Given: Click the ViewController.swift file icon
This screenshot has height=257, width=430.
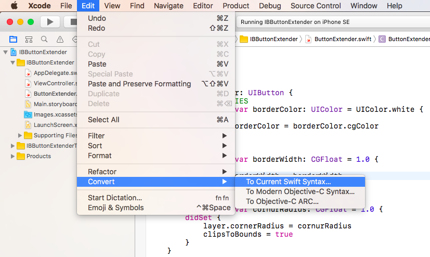Looking at the screenshot, I should click(x=28, y=83).
